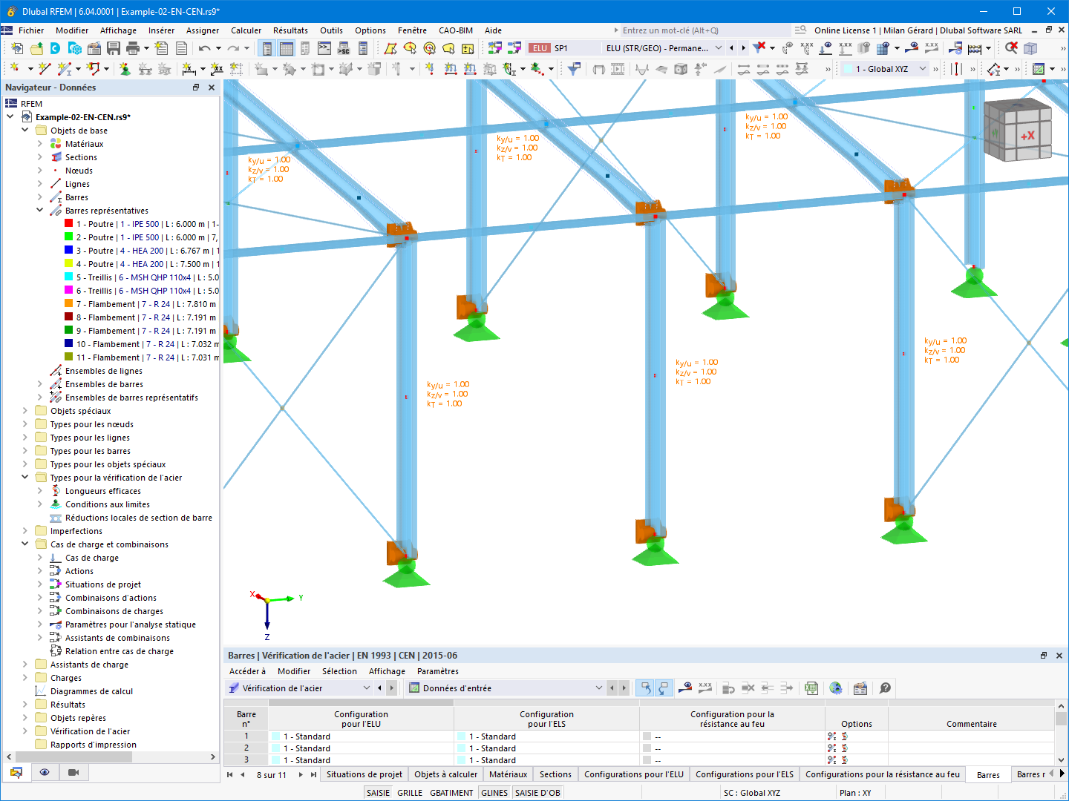Click the print icon in the top toolbar

pos(133,48)
